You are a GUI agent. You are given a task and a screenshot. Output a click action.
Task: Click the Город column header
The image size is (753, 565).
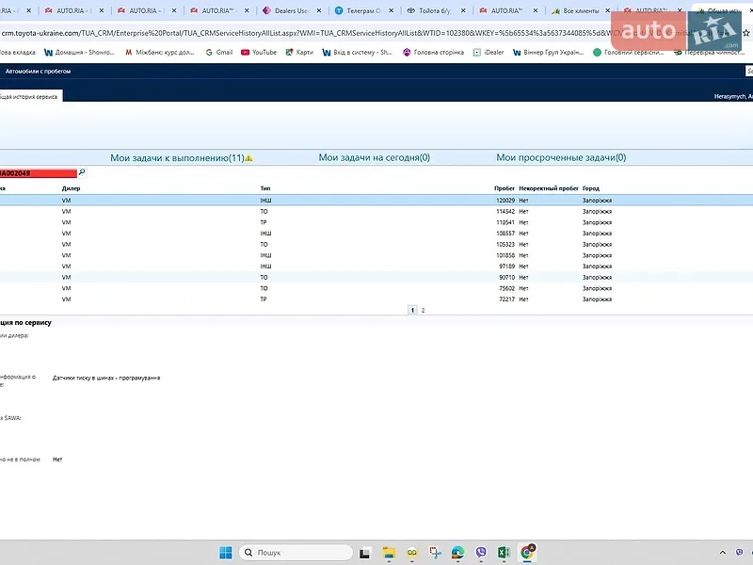click(591, 188)
